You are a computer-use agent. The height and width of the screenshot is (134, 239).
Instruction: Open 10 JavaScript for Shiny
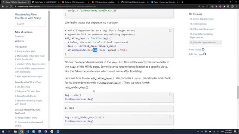[x=26, y=118]
